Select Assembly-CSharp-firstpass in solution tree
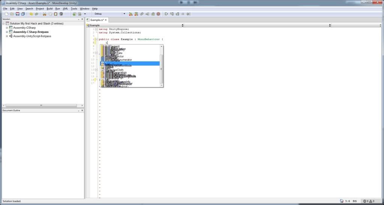The image size is (384, 205). [31, 32]
